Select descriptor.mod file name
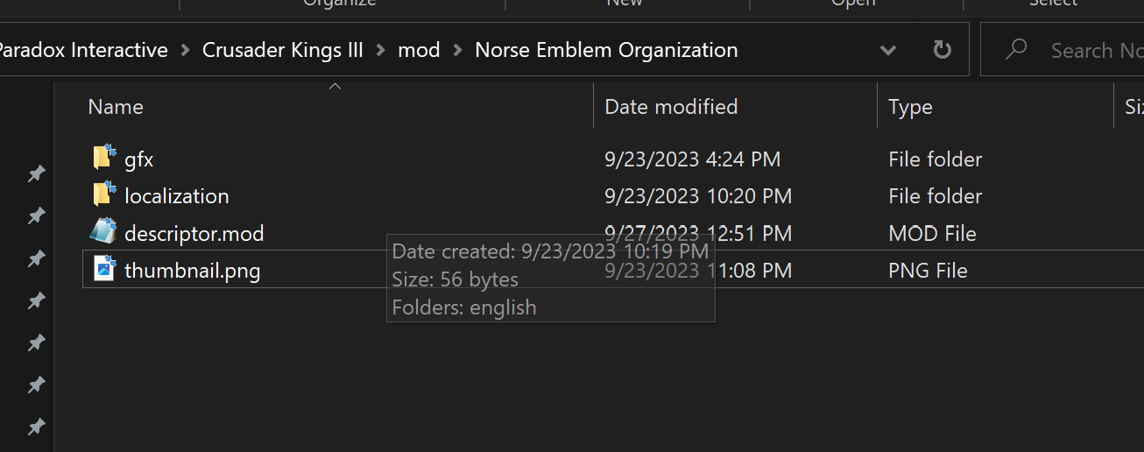Screen dimensions: 1144x452 pyautogui.click(x=194, y=234)
